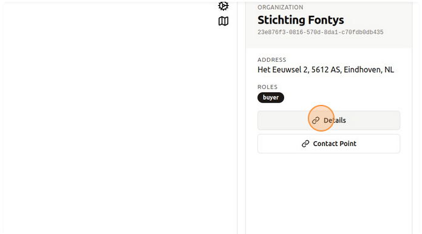Screen dimensions: 422x234
Task: Click chain-link icon in Details button
Action: pyautogui.click(x=316, y=121)
